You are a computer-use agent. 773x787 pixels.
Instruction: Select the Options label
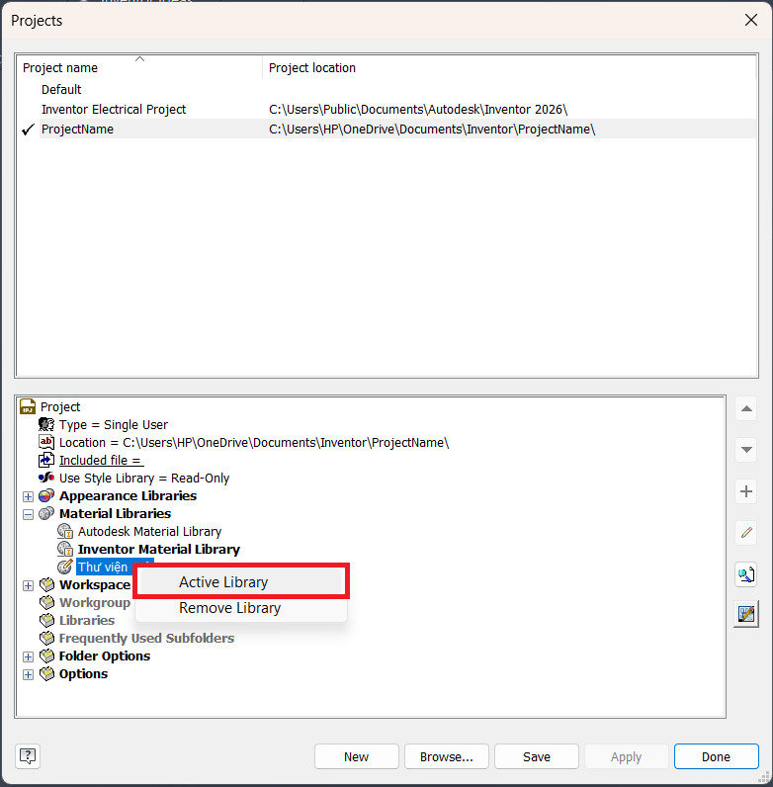83,673
